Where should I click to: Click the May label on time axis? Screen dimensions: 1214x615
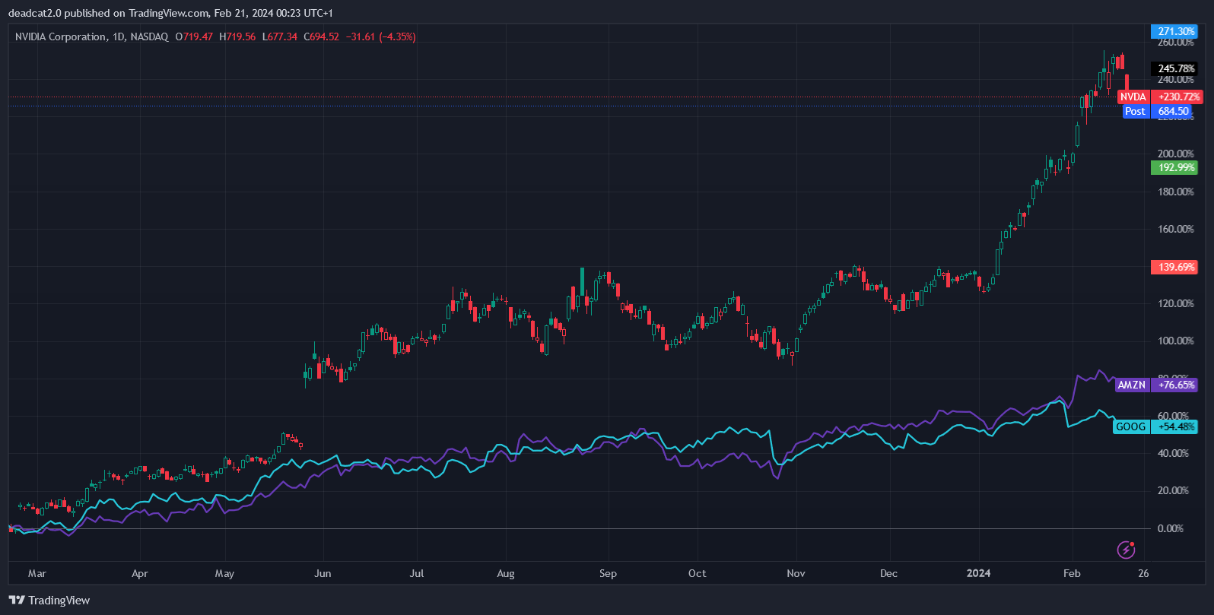(224, 573)
